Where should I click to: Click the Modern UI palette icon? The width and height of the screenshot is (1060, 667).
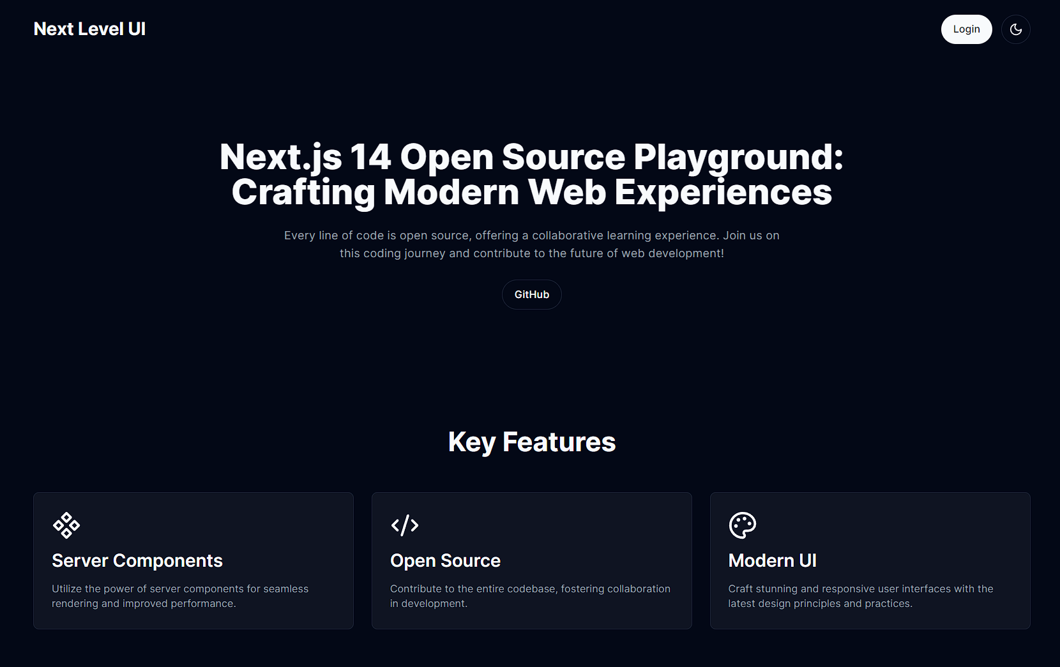[742, 525]
